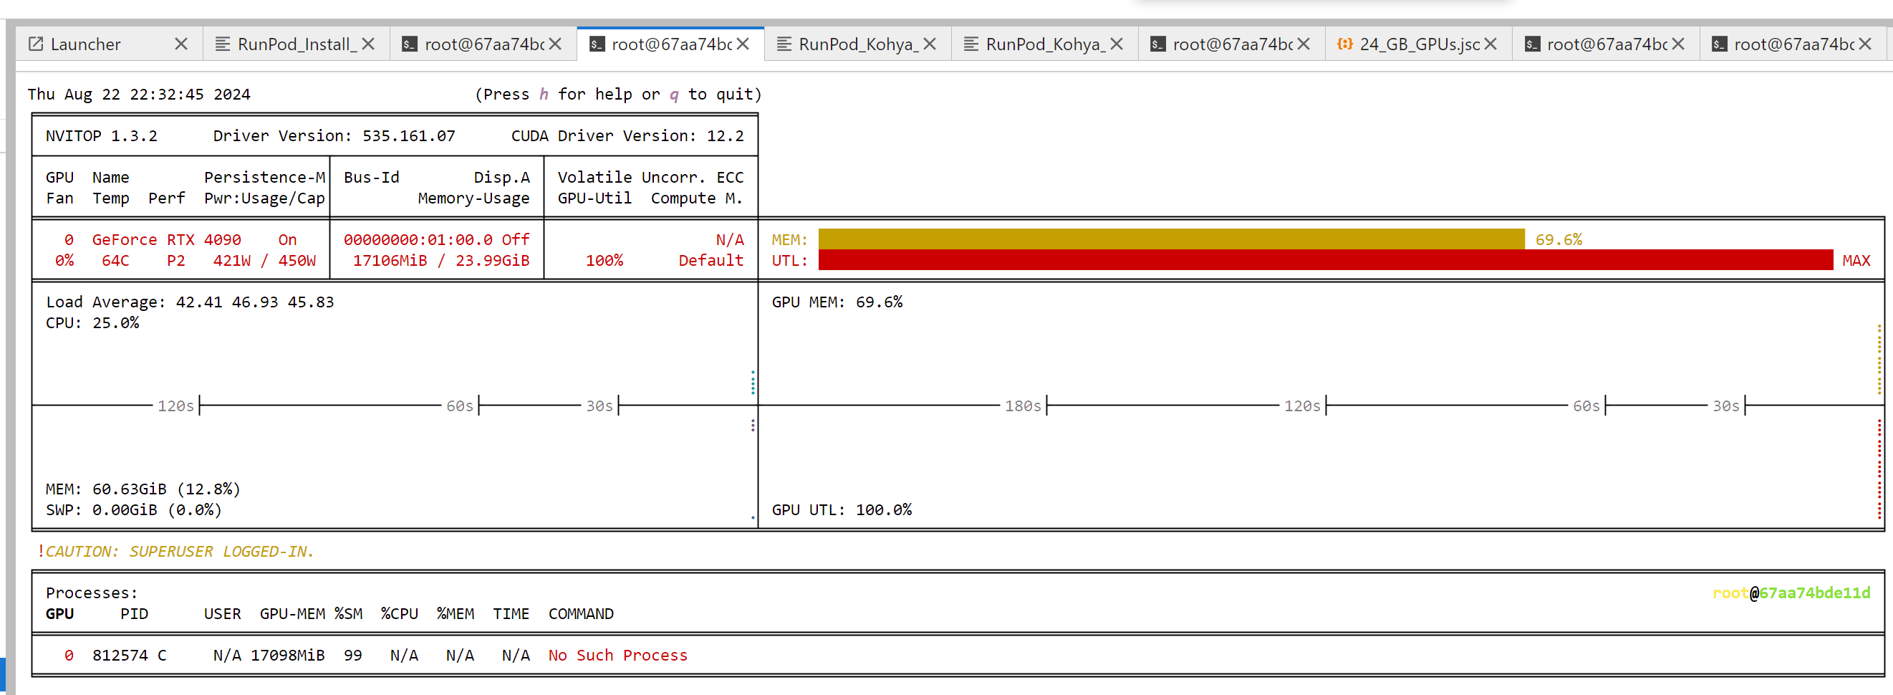The height and width of the screenshot is (695, 1893).
Task: Click the 'SWP: 0.00GiB (0.0%)' swap line
Action: tap(134, 509)
